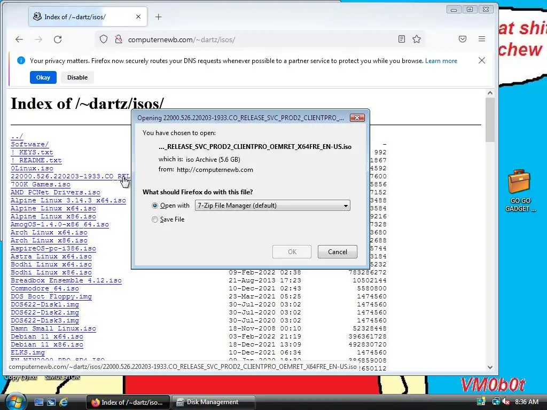The width and height of the screenshot is (547, 410).
Task: Open the ! README.txt link
Action: (36, 160)
